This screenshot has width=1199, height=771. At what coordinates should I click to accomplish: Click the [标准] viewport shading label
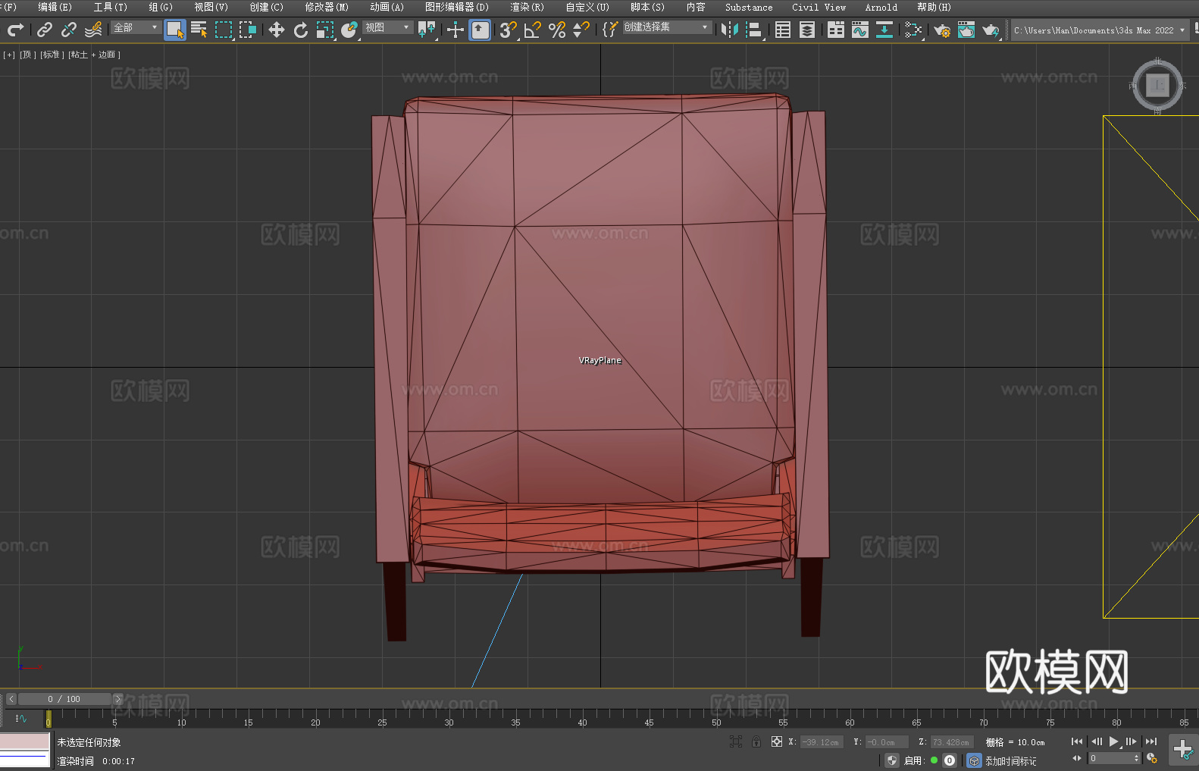(x=52, y=55)
